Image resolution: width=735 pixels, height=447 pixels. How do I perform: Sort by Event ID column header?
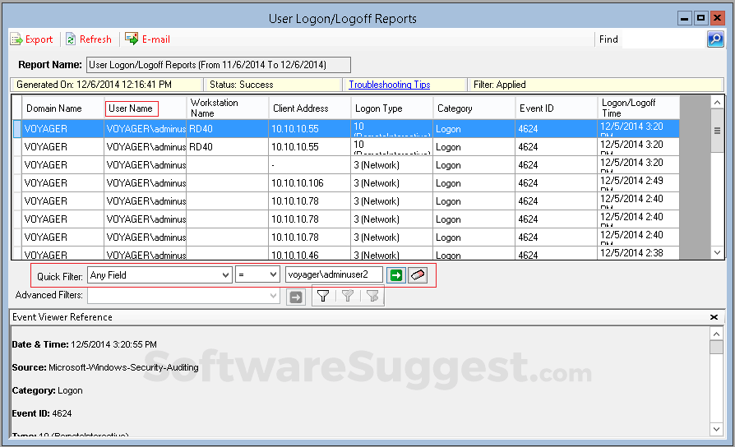coord(557,108)
